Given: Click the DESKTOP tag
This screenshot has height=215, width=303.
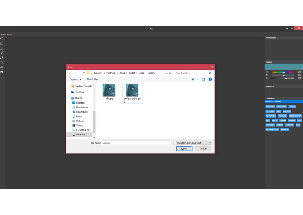Looking at the screenshot, I should [270, 107].
